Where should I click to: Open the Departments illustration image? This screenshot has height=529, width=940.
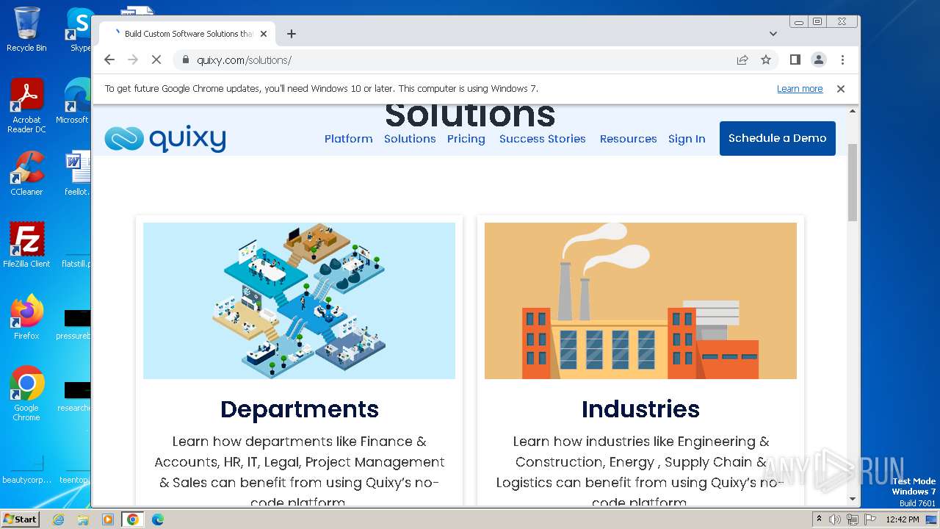(299, 301)
